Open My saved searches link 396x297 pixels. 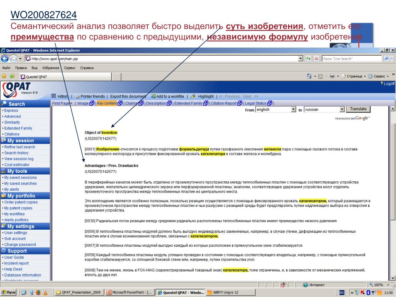pyautogui.click(x=20, y=183)
